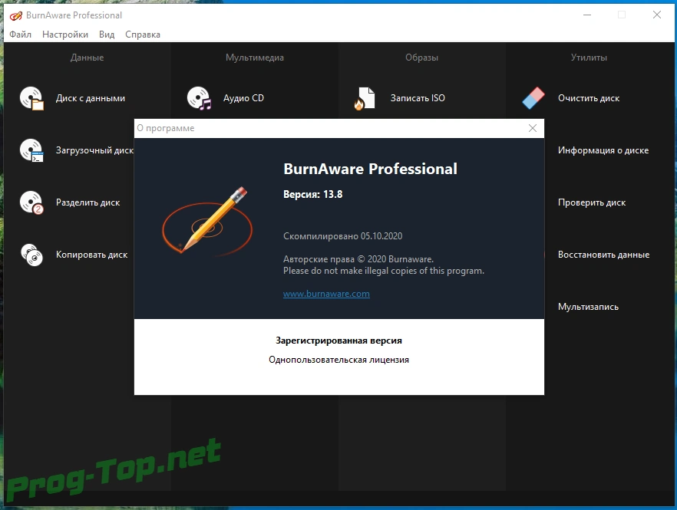Click the 'BurnAware Professional' dialog heading
The height and width of the screenshot is (510, 677).
click(371, 169)
